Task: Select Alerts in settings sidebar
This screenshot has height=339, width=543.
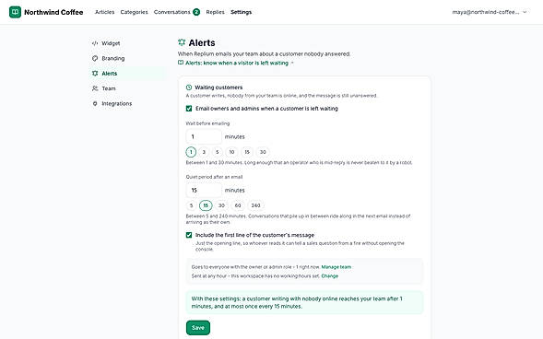Action: [127, 74]
